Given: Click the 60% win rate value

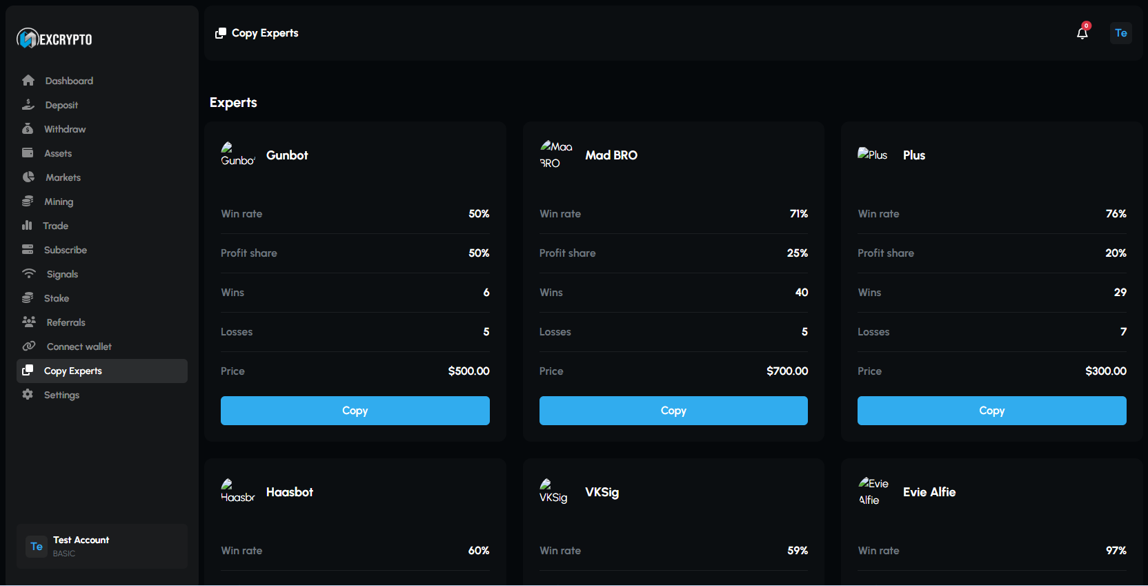Looking at the screenshot, I should pos(479,551).
